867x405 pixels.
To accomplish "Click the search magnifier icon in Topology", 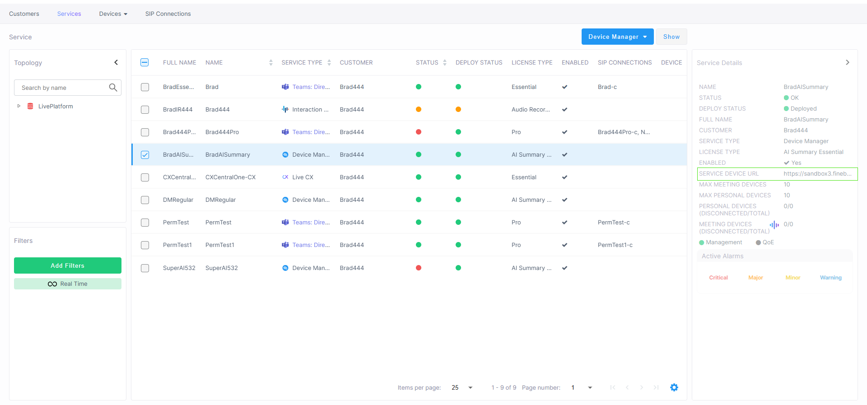I will (x=113, y=88).
